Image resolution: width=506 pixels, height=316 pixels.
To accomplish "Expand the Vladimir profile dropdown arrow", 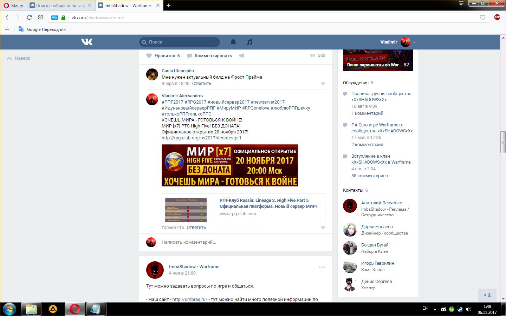I will pos(414,42).
